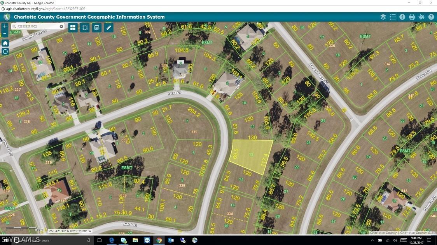The image size is (437, 245).
Task: Click the search magnifier icon
Action: tap(14, 26)
